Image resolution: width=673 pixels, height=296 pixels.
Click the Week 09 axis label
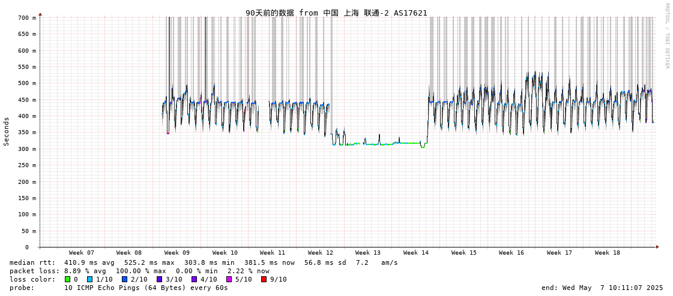(177, 253)
